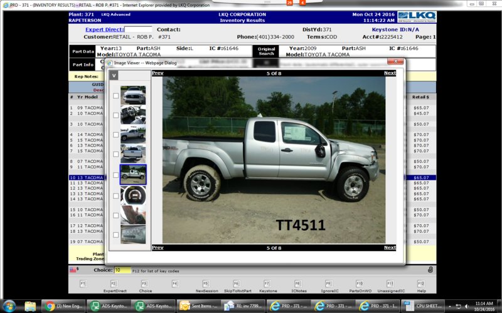This screenshot has height=313, width=502.
Task: Click the Prev link above the photo
Action: 158,73
